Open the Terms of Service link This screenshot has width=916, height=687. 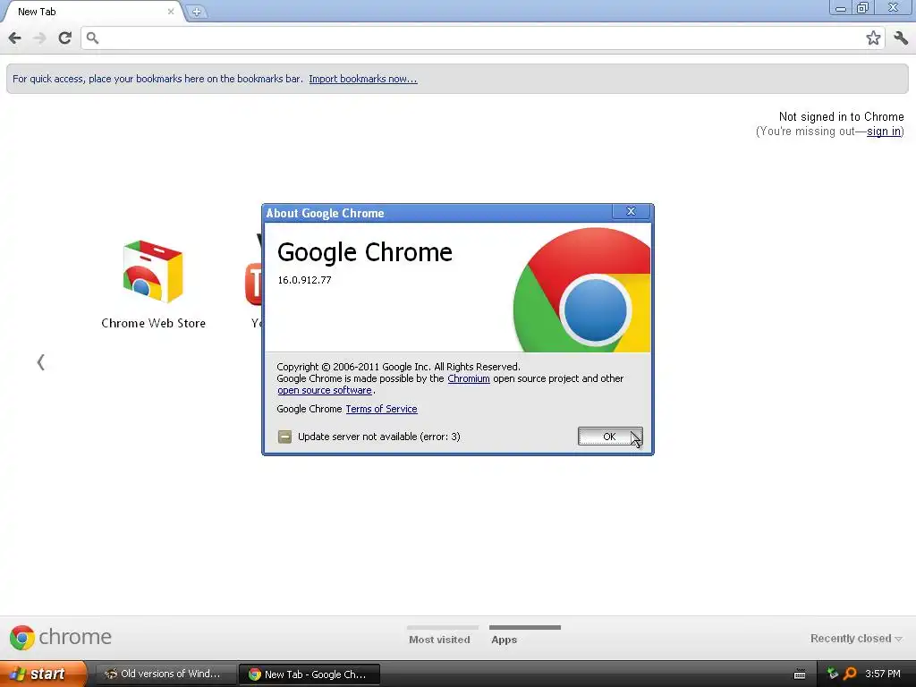point(381,409)
